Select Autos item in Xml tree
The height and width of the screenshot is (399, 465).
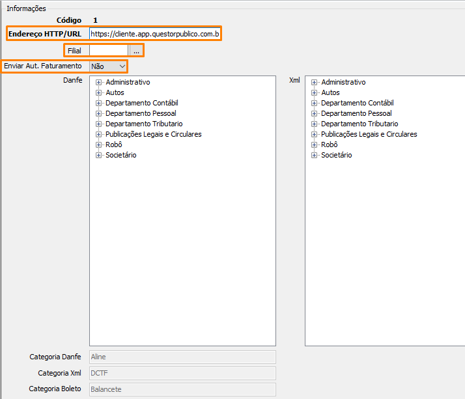pos(330,93)
